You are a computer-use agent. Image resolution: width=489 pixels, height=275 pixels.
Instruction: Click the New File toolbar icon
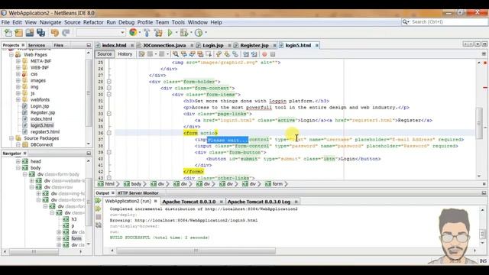coord(8,32)
